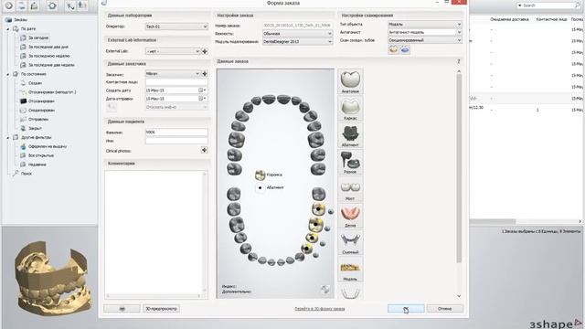Click the fifth toolbar icon in the main window
585x329 pixels.
[69, 5]
